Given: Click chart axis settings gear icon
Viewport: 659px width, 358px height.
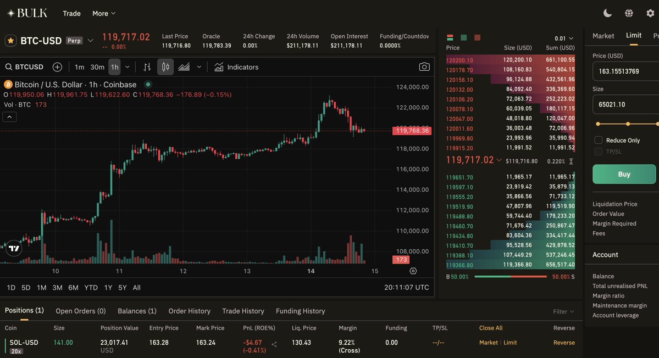Looking at the screenshot, I should pos(413,271).
